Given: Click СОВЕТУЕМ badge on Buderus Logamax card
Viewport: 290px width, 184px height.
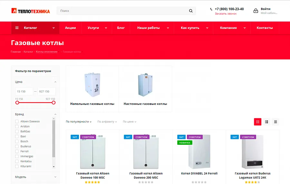Looking at the screenshot, I should (248, 137).
